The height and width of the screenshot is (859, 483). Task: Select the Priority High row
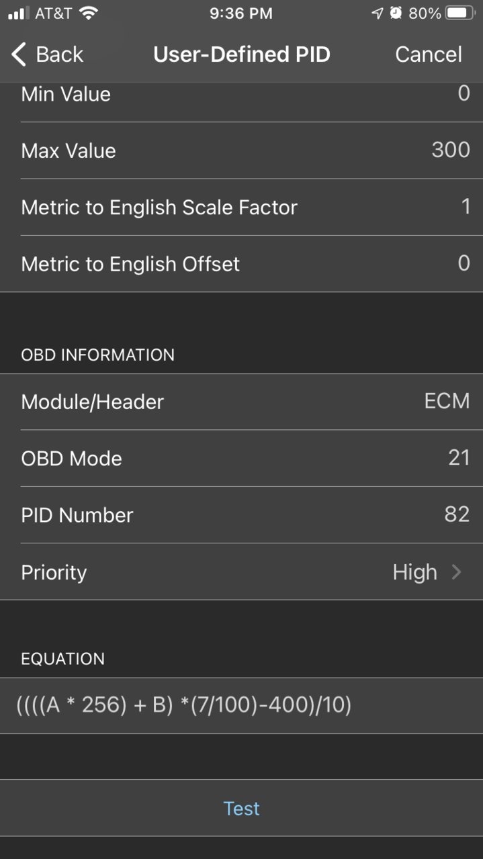[241, 572]
